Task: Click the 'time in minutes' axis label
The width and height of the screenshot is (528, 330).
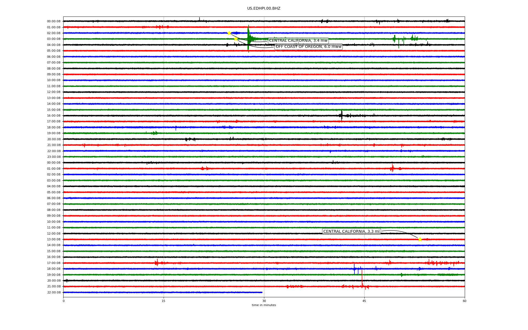Action: (x=264, y=305)
